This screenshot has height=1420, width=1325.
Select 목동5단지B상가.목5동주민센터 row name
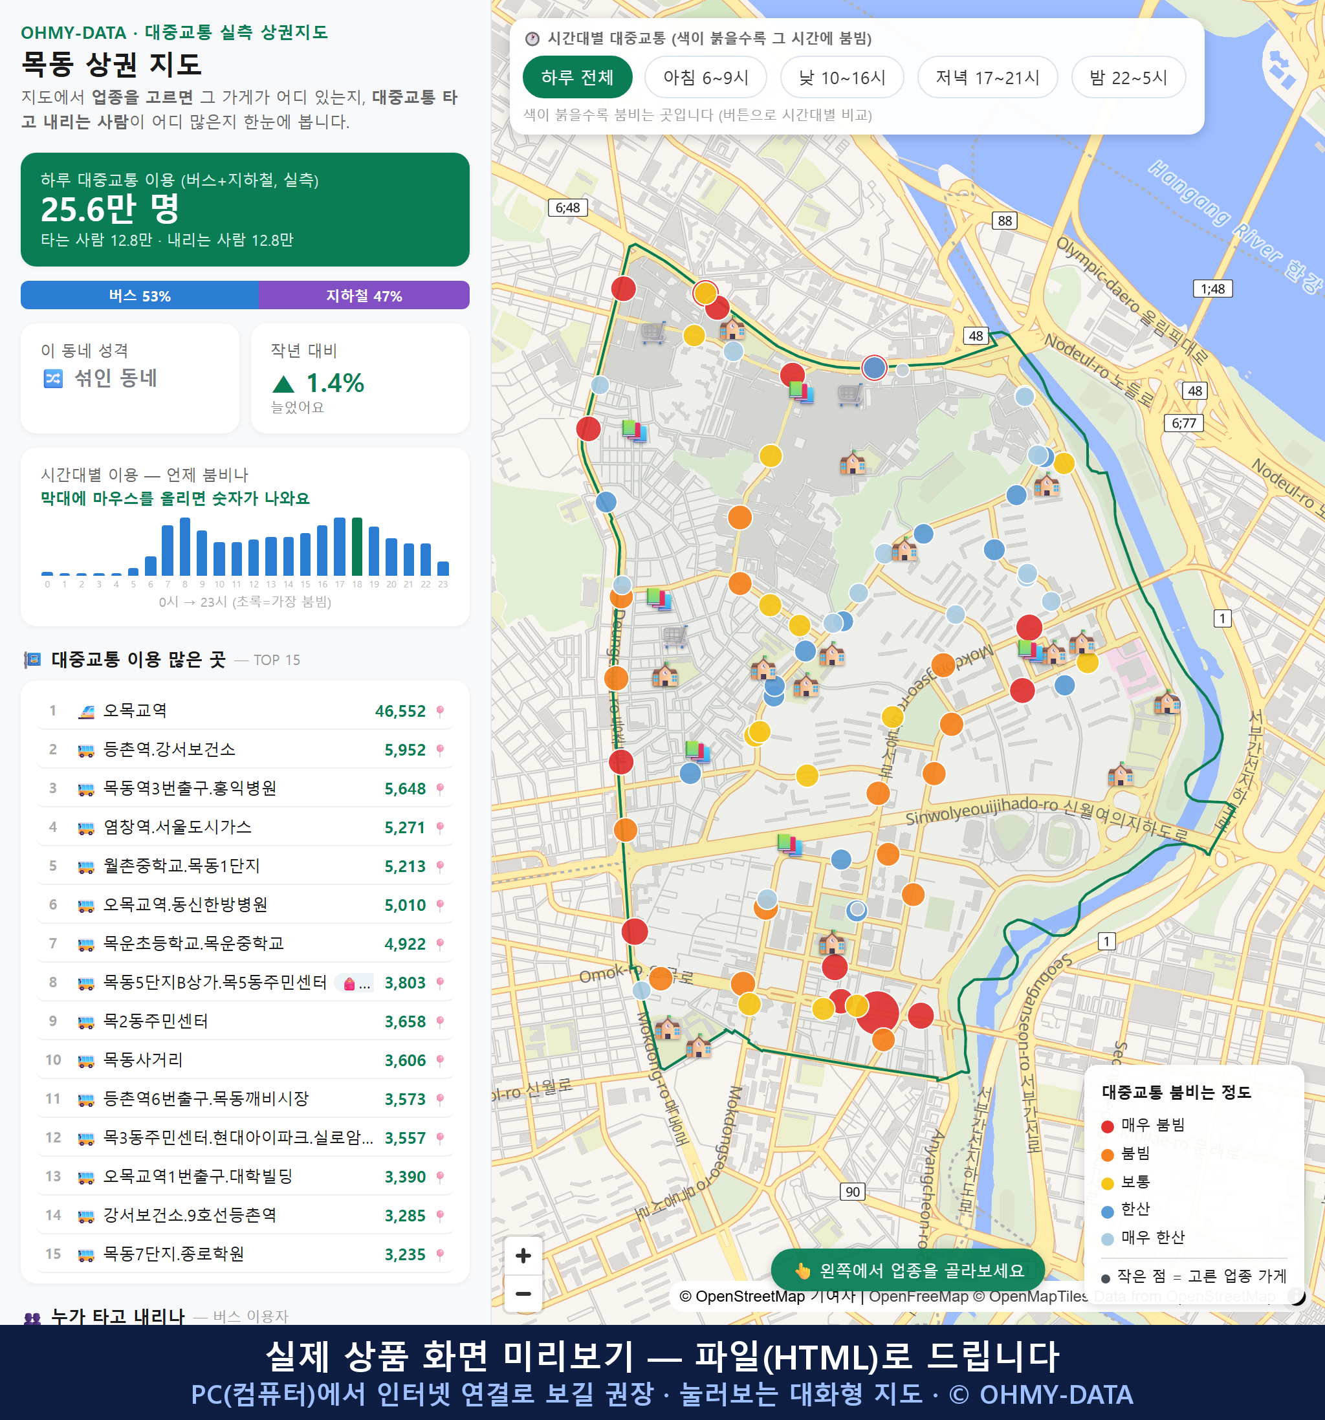[215, 983]
